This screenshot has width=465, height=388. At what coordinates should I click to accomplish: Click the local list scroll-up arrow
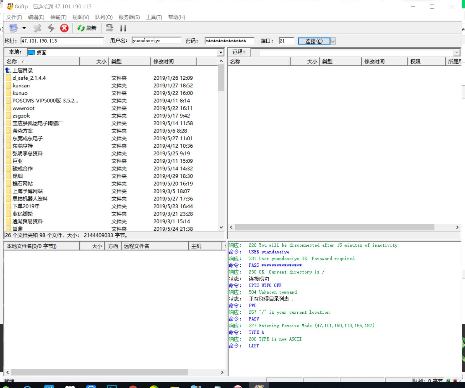(221, 61)
